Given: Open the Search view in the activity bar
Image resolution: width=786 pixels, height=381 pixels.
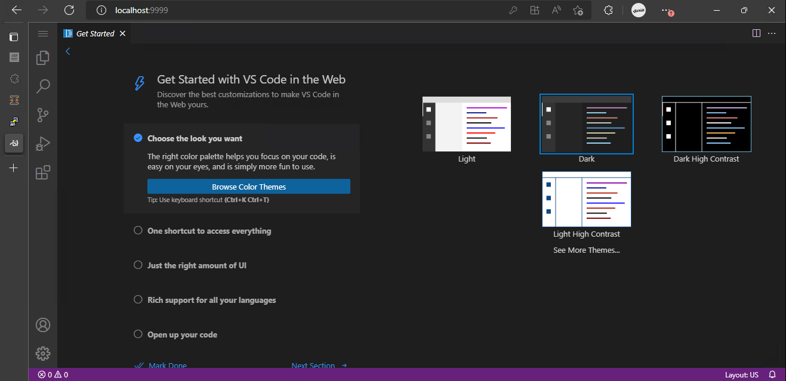Looking at the screenshot, I should pyautogui.click(x=43, y=86).
